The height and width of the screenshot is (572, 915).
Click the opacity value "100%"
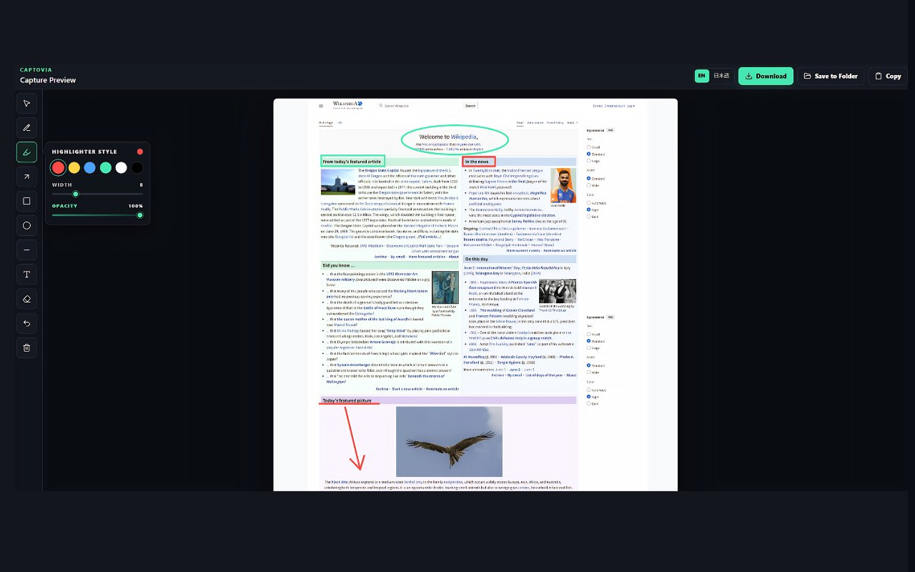(136, 206)
